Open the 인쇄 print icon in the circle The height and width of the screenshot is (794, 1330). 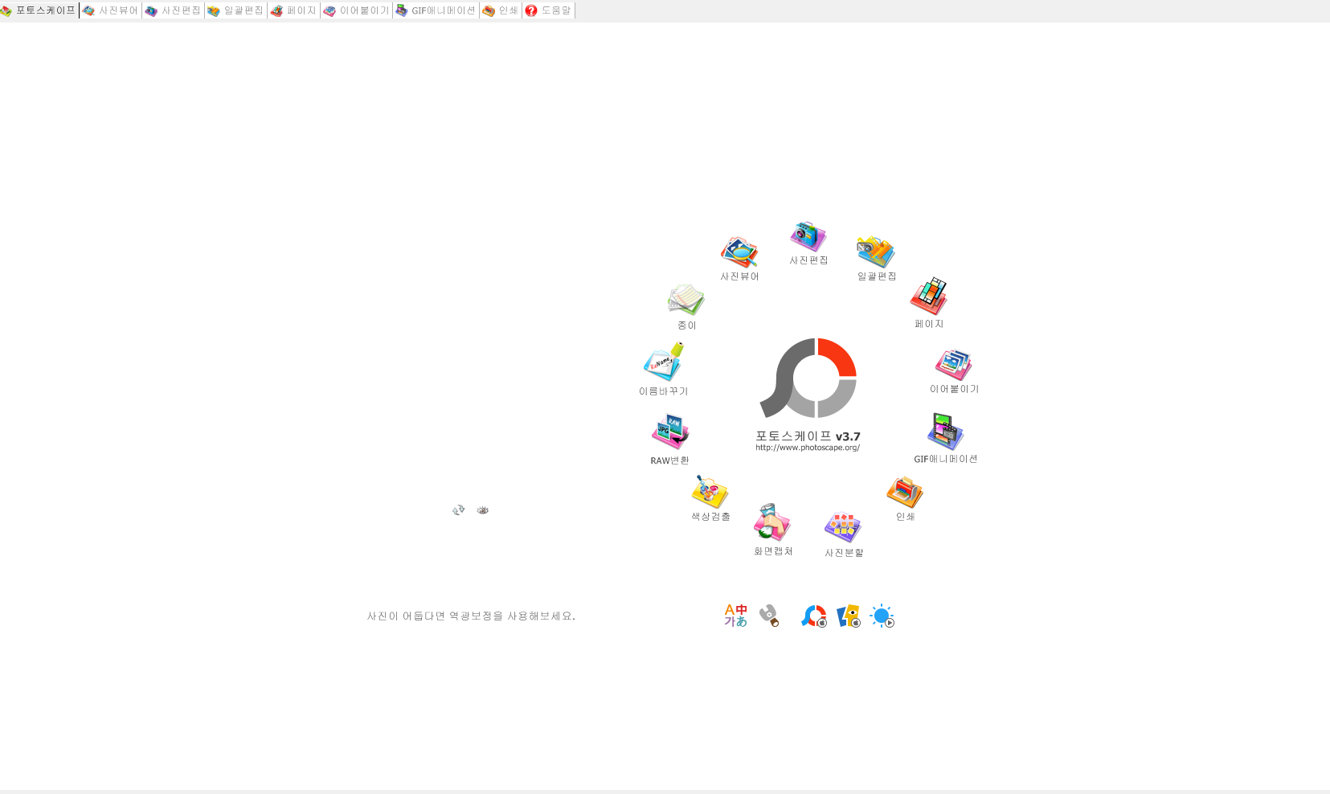[905, 498]
